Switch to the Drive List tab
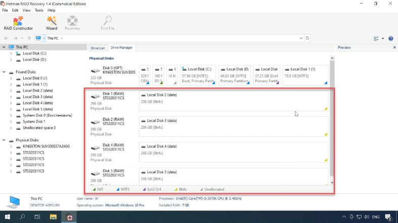The width and height of the screenshot is (398, 223). pos(97,48)
